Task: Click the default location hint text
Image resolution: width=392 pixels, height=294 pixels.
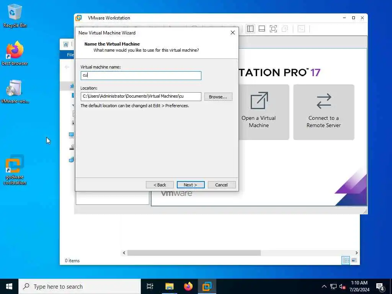Action: tap(135, 106)
